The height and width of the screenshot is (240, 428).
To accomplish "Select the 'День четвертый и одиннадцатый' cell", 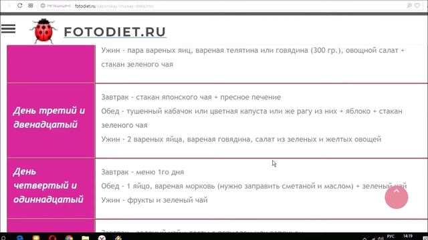I will click(x=51, y=188).
